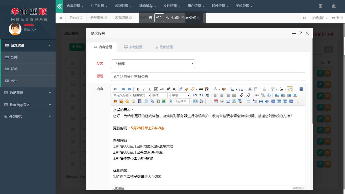
Task: Check the box for news row 29
Action: tap(73, 96)
